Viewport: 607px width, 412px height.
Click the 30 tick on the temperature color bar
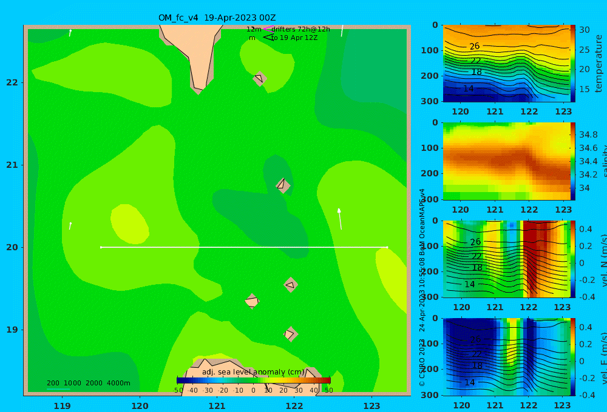click(585, 30)
